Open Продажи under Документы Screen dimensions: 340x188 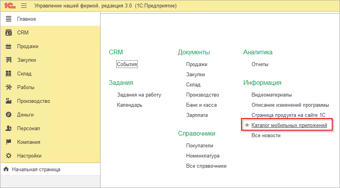197,64
